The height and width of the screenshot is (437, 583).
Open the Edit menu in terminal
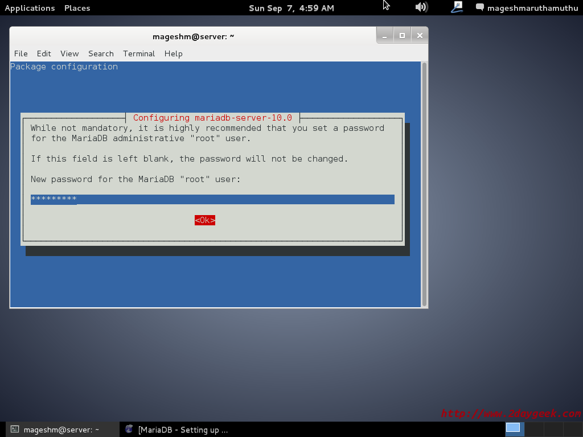(x=44, y=53)
